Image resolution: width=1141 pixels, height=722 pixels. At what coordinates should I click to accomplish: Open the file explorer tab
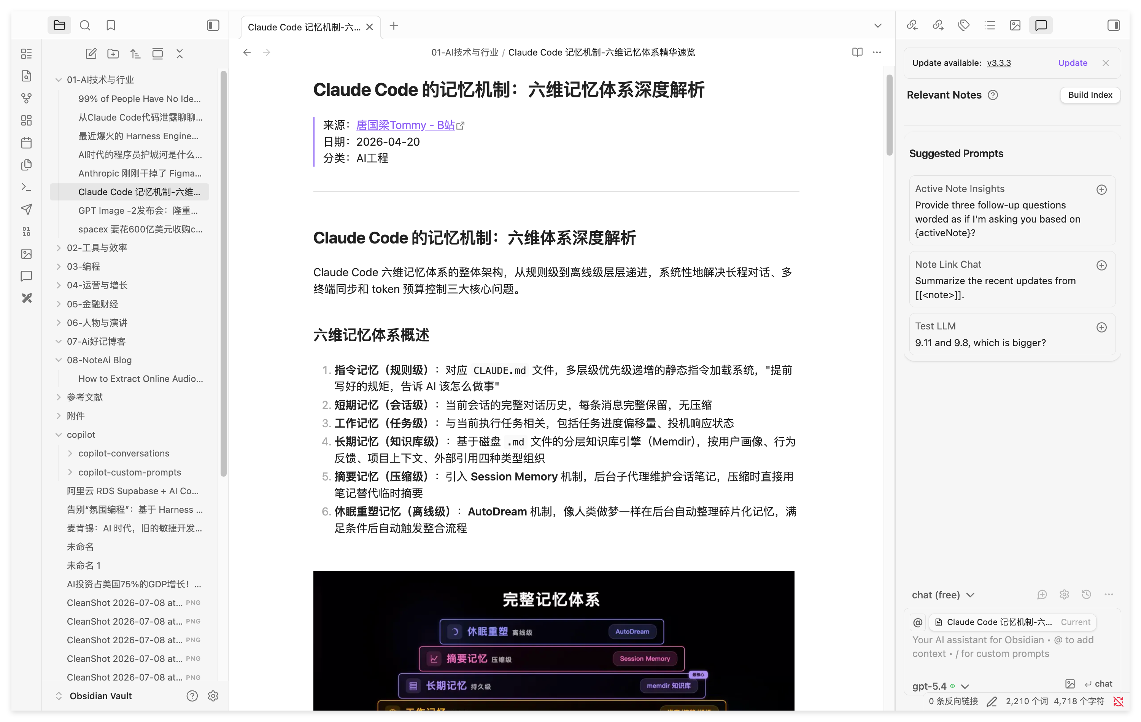(x=59, y=25)
